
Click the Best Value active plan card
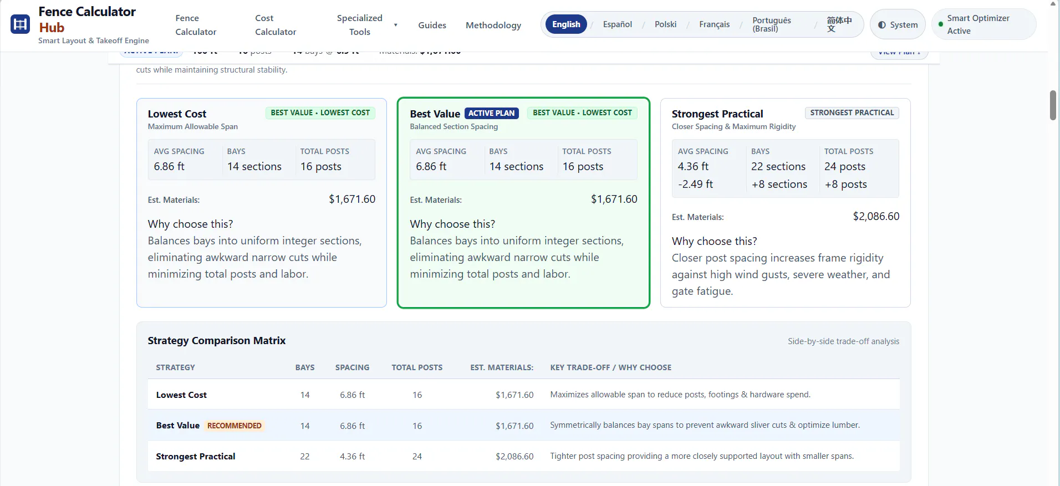click(x=523, y=203)
